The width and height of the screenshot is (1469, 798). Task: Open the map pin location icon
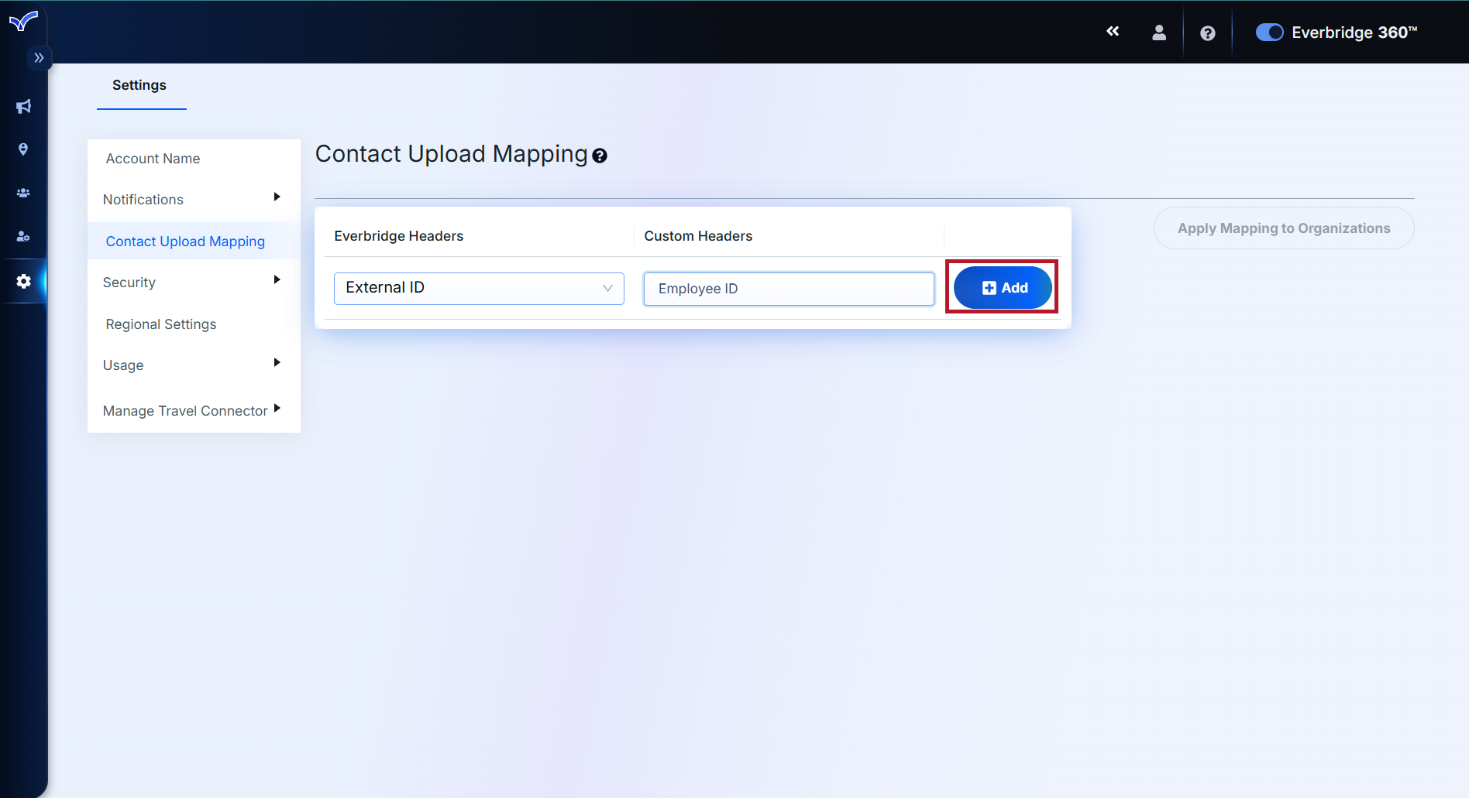pos(23,149)
